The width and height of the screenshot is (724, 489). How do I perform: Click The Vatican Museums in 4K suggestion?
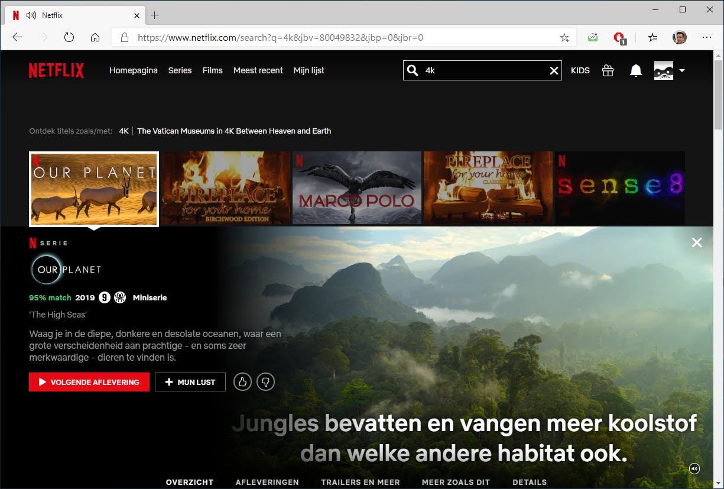tap(234, 131)
